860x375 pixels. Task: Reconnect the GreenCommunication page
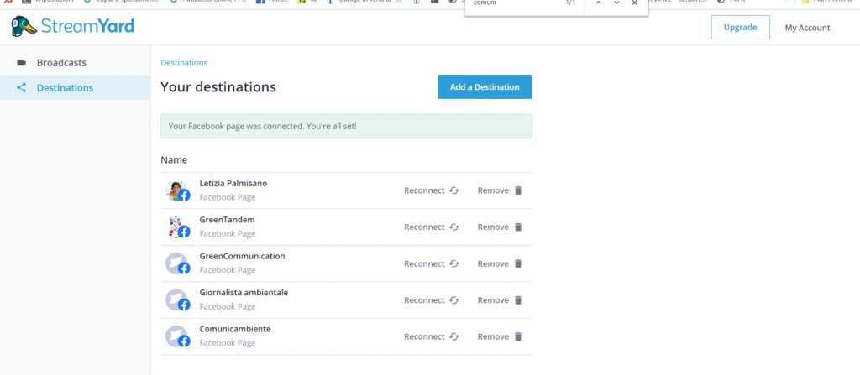tap(431, 263)
